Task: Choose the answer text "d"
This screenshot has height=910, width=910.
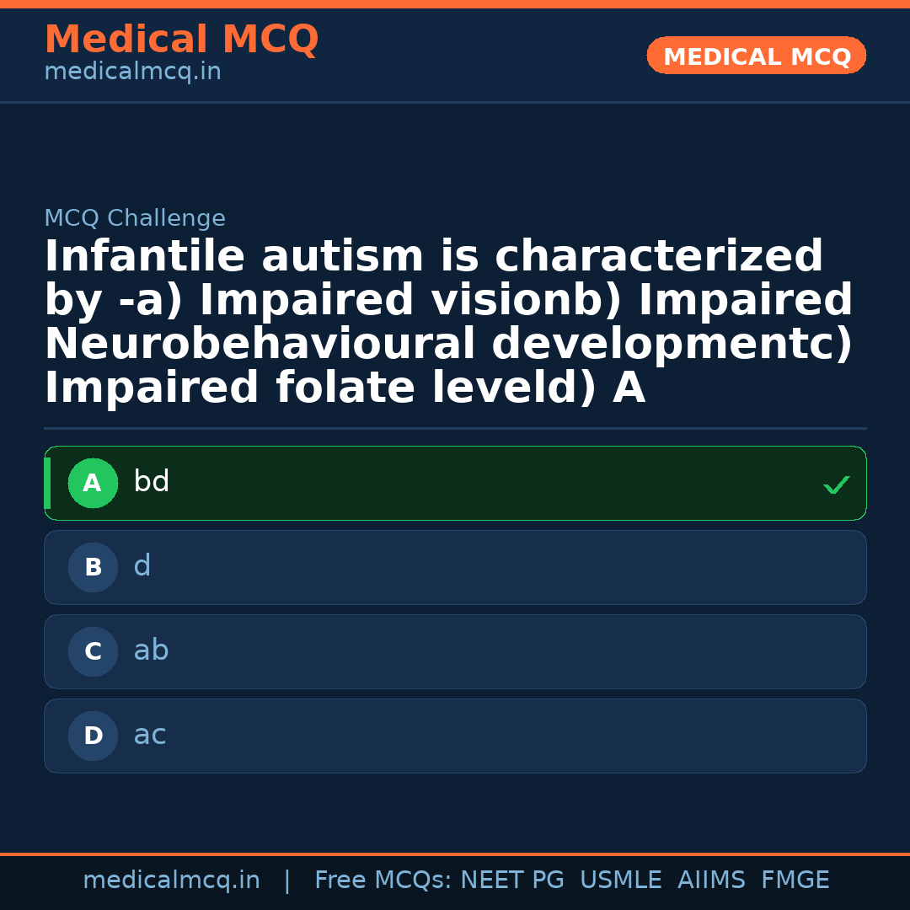Action: click(x=142, y=566)
